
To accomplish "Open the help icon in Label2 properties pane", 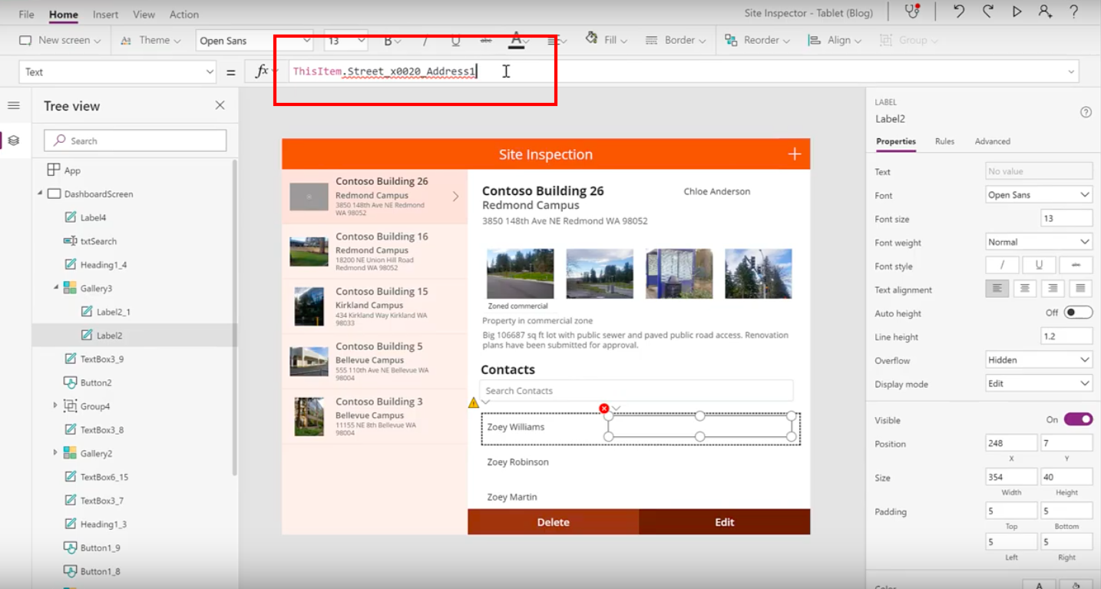I will 1086,112.
